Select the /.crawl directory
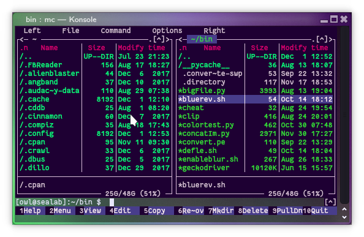The height and width of the screenshot is (237, 364). click(x=95, y=151)
